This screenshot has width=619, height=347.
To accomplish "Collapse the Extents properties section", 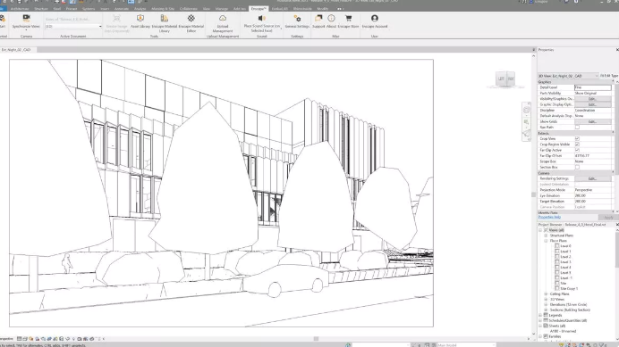I will [x=613, y=133].
